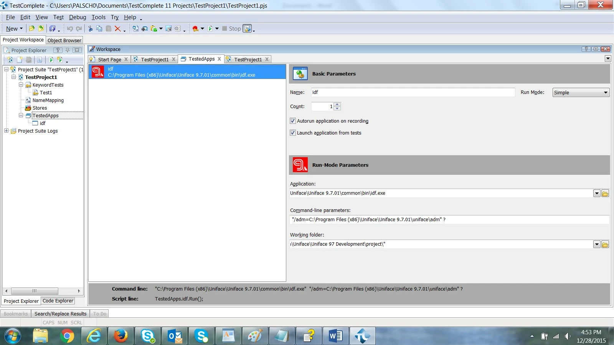Pin the Project Explorer panel
The height and width of the screenshot is (345, 614).
coord(68,50)
